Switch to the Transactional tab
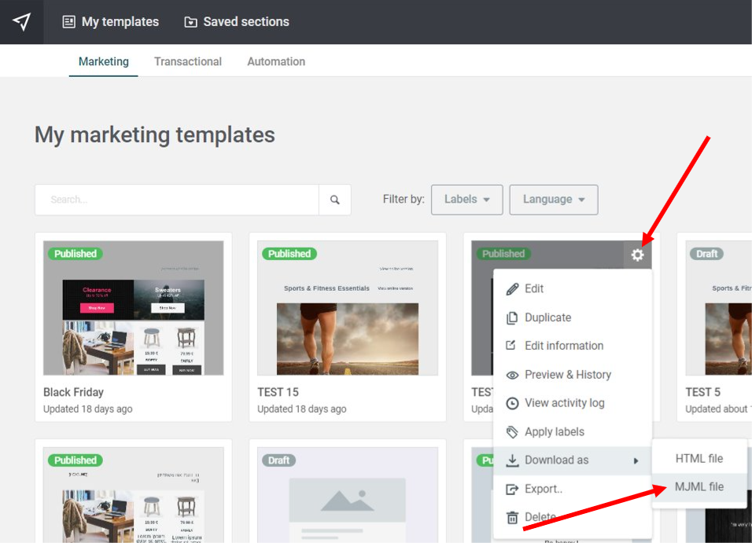Image resolution: width=752 pixels, height=543 pixels. tap(188, 61)
